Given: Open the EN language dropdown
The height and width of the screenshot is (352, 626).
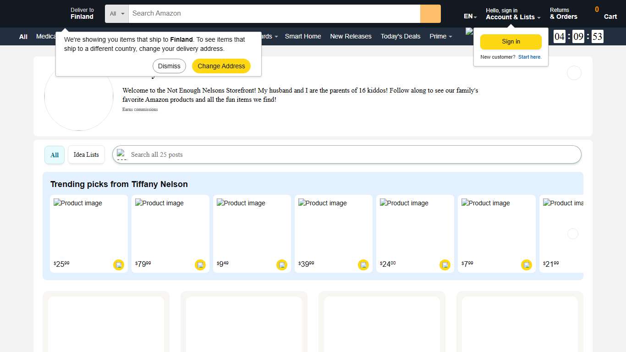Looking at the screenshot, I should [x=469, y=16].
